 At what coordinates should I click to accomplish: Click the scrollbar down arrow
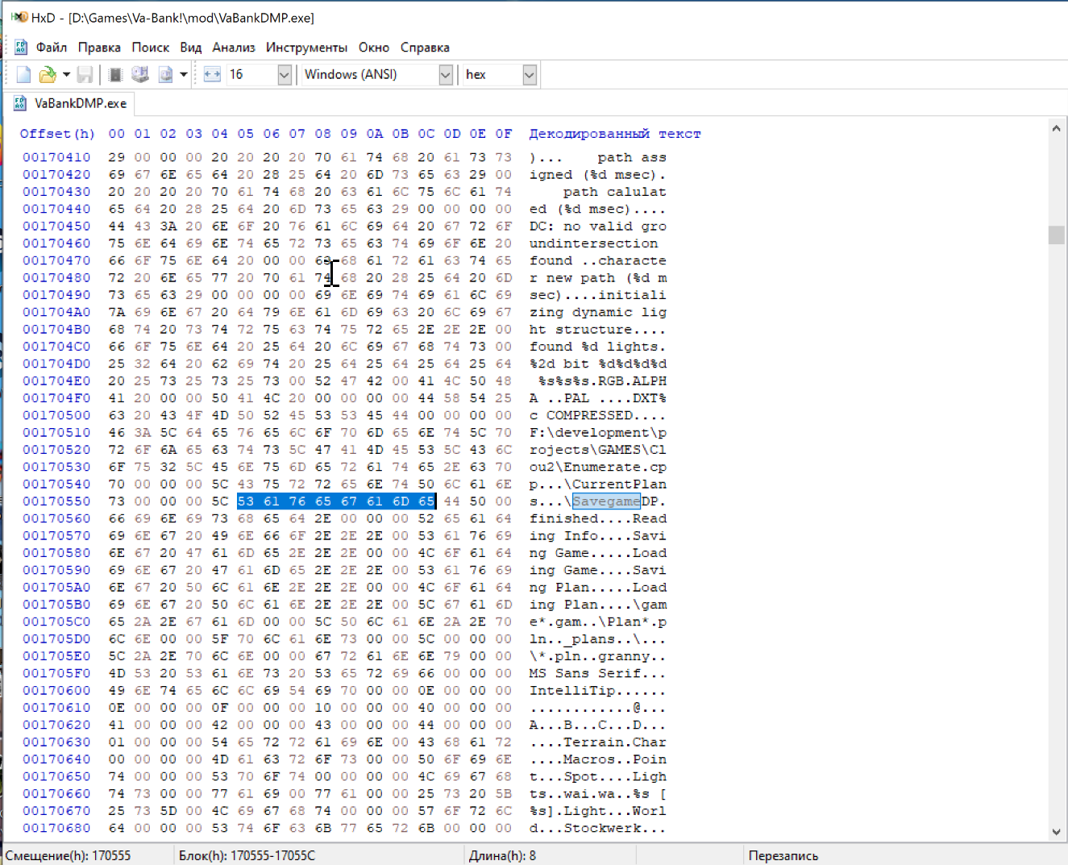pos(1056,832)
